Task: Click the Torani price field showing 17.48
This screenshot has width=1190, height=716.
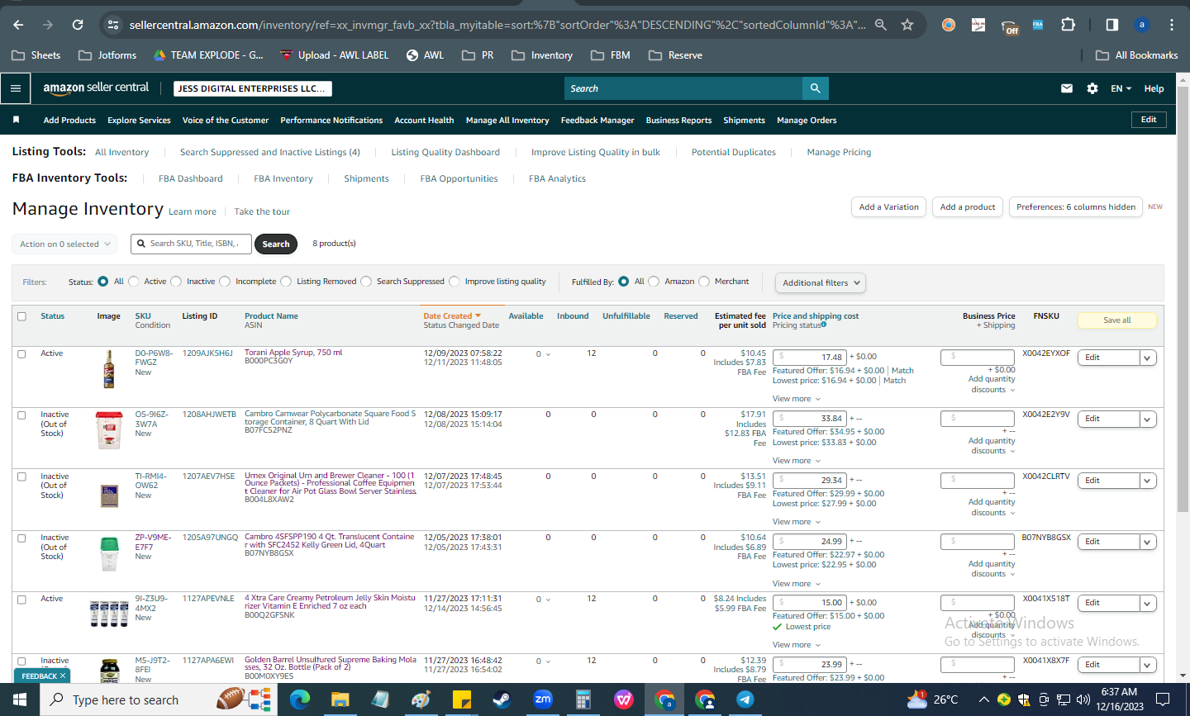Action: [809, 358]
